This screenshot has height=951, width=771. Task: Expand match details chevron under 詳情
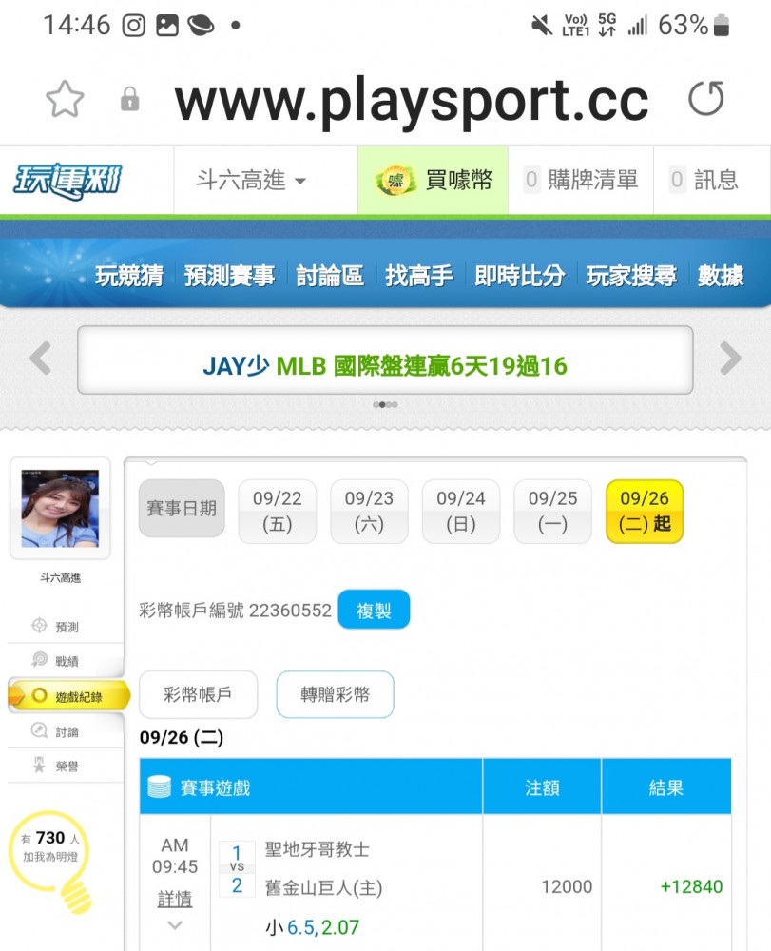tap(175, 925)
